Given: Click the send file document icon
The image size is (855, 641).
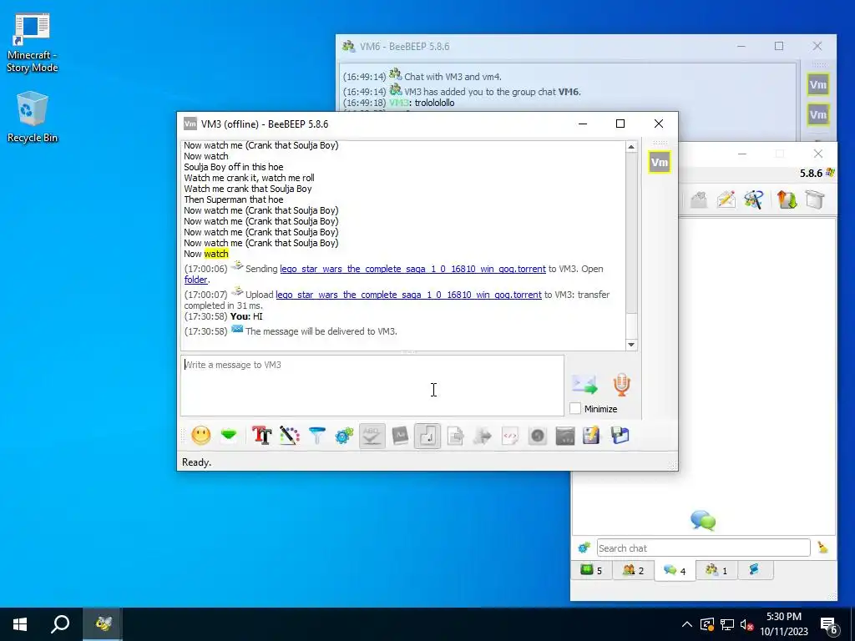Looking at the screenshot, I should [x=455, y=436].
